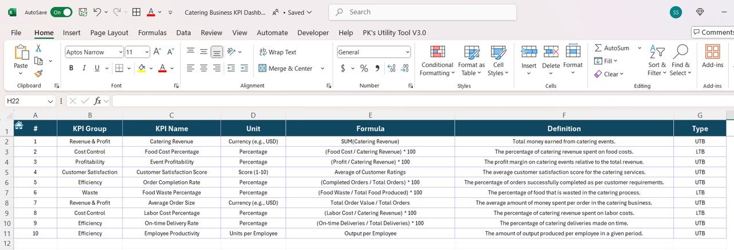The height and width of the screenshot is (250, 734).
Task: Toggle Underline formatting
Action: pyautogui.click(x=97, y=68)
